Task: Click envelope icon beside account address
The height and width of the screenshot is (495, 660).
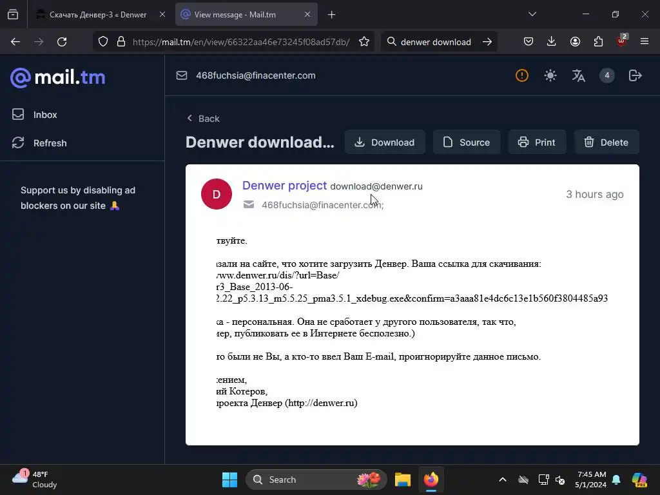Action: (181, 75)
